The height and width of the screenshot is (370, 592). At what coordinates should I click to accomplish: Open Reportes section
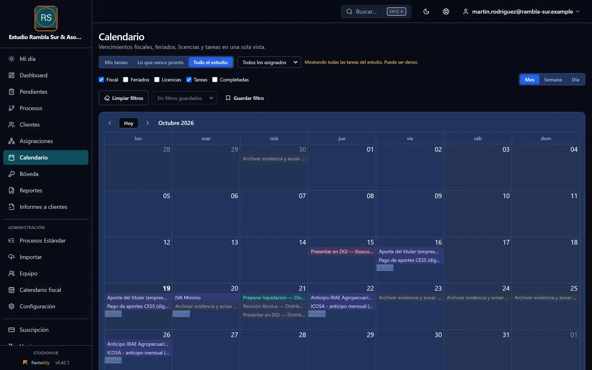(x=46, y=190)
